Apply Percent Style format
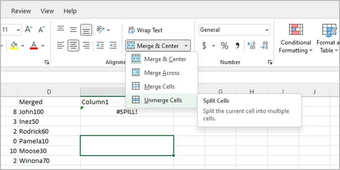Viewport: 340px width, 170px height. coord(224,46)
